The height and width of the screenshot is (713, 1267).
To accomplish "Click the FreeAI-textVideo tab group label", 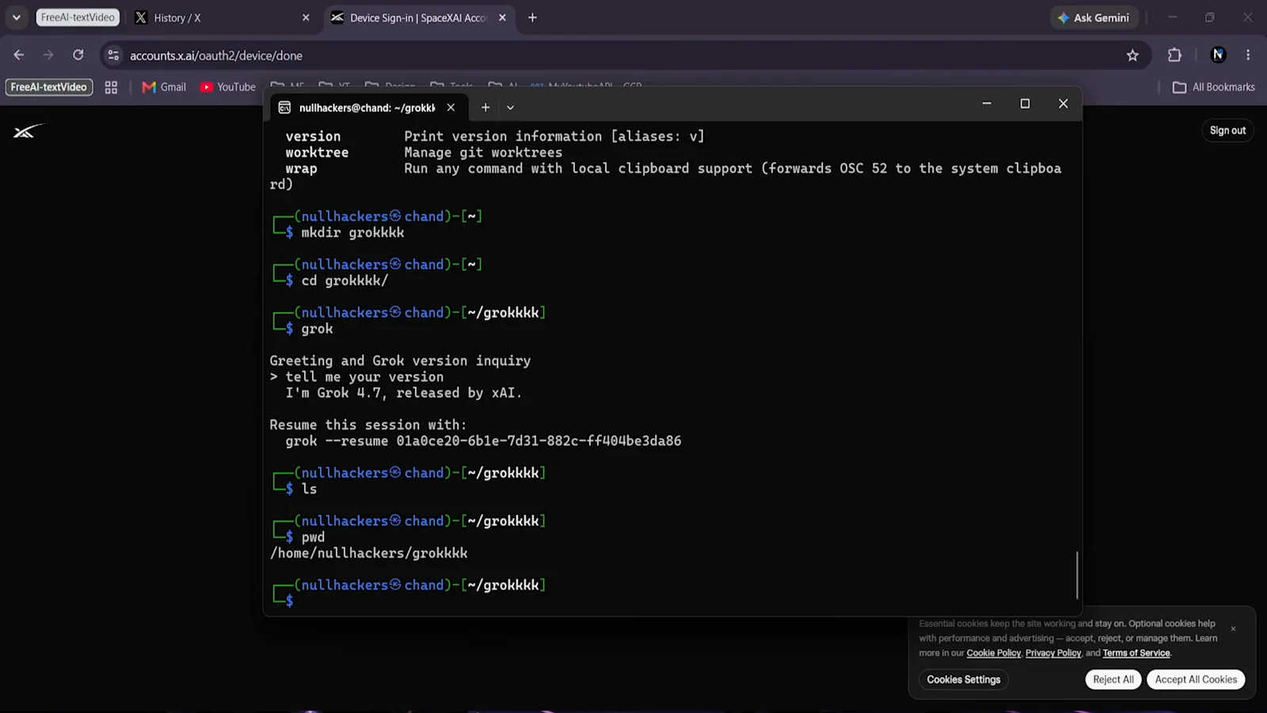I will pos(78,17).
